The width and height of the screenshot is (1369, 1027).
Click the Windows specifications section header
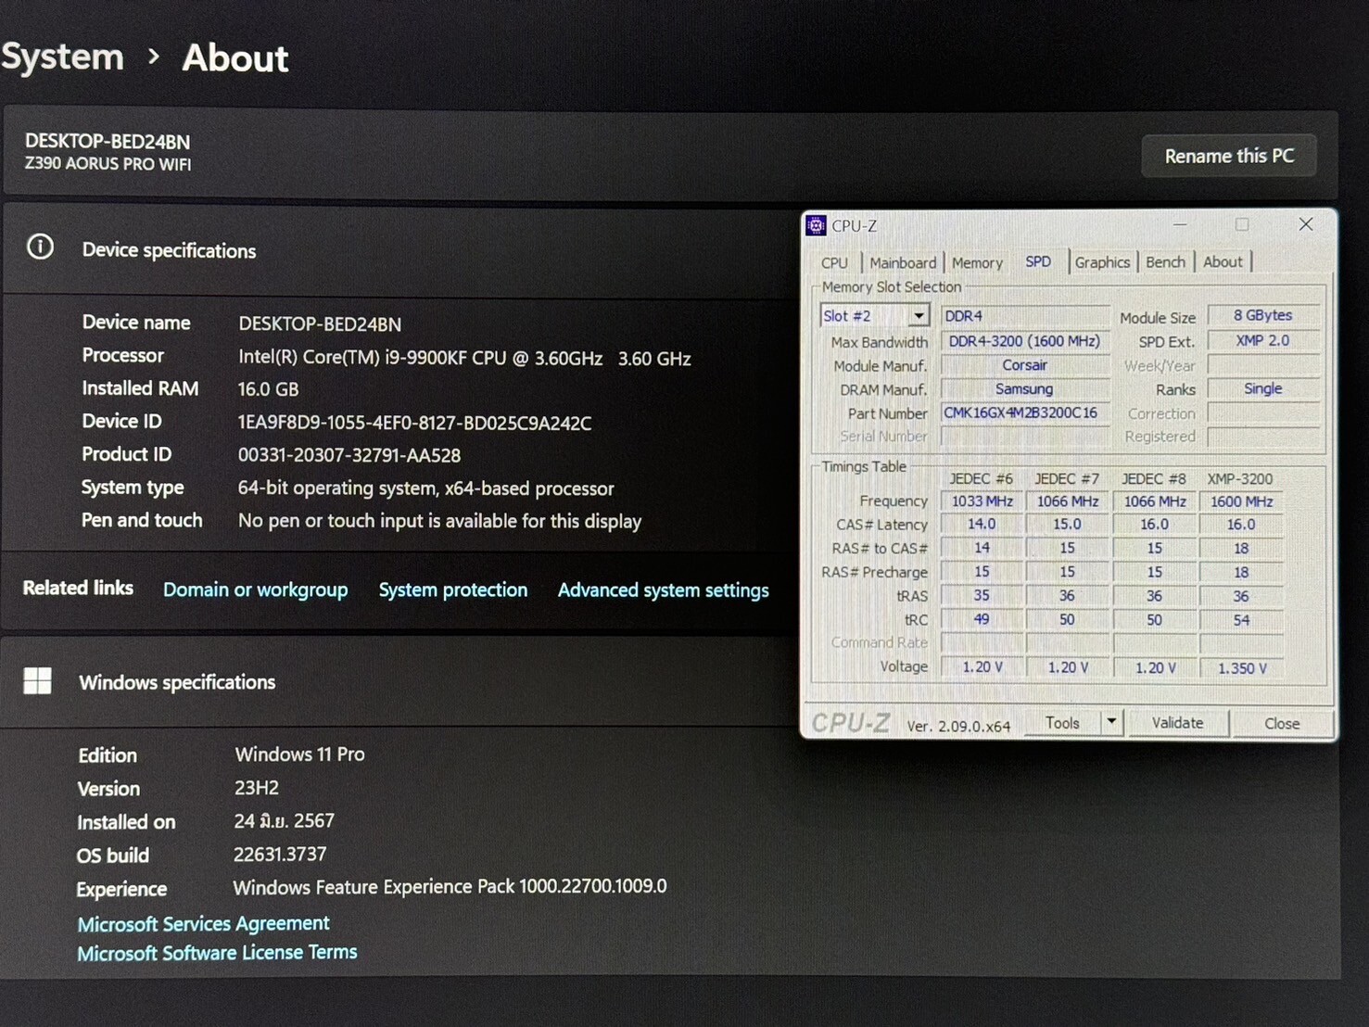pyautogui.click(x=177, y=683)
